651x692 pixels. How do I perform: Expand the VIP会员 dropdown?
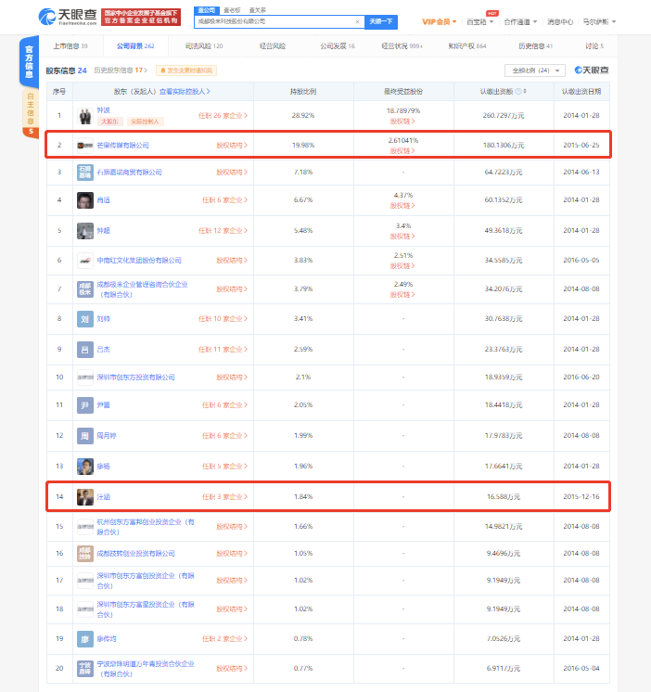[440, 21]
